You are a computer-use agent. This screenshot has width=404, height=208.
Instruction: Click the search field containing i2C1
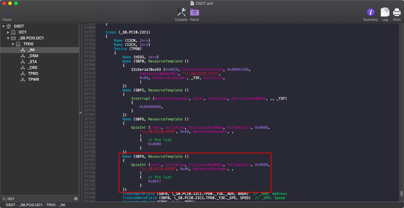(x=39, y=199)
